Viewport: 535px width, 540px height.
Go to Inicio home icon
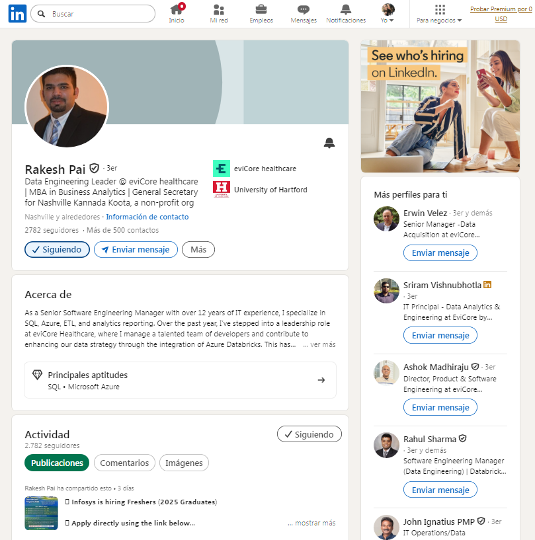click(x=177, y=14)
